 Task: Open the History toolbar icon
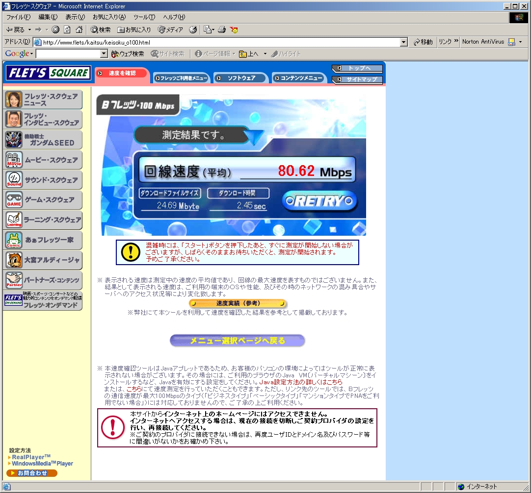tap(193, 30)
